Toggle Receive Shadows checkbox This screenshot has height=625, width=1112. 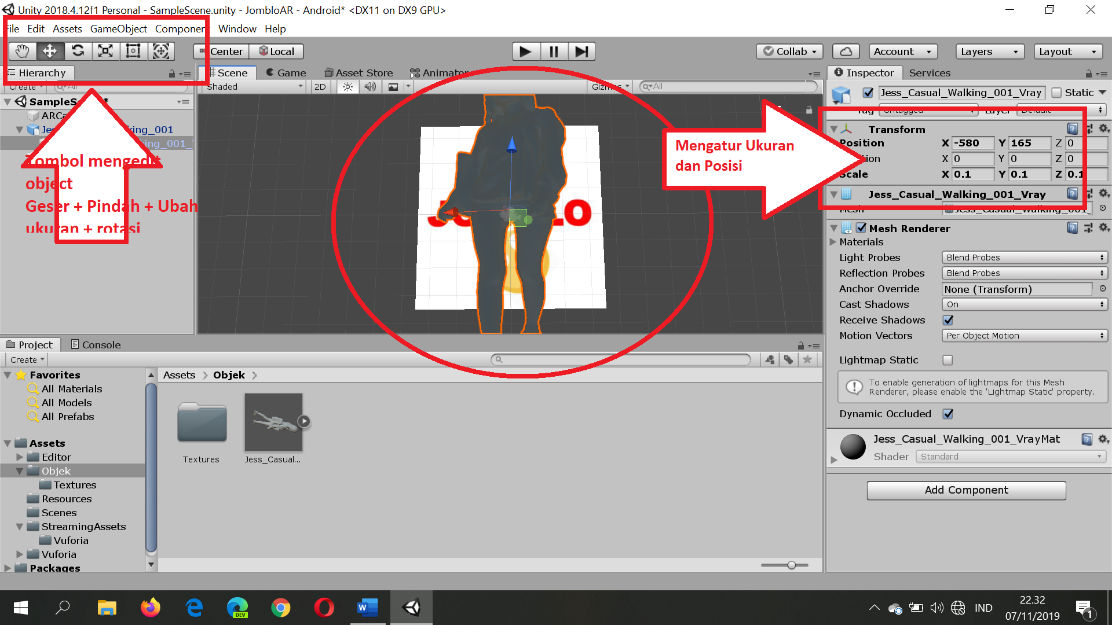[x=948, y=320]
